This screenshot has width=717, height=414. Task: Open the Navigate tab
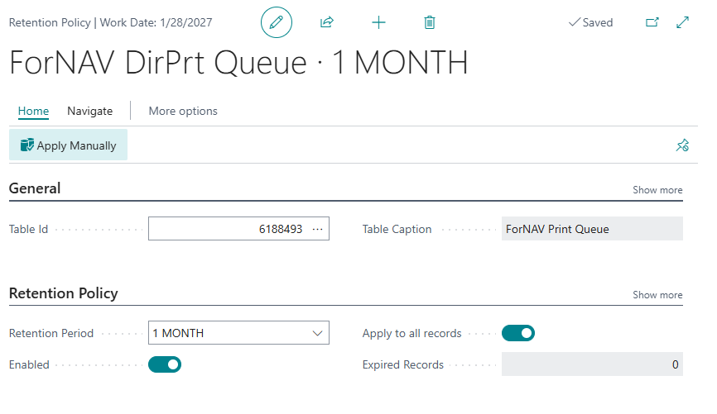click(x=89, y=111)
